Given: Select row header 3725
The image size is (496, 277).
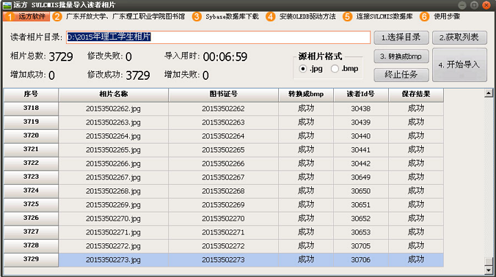Looking at the screenshot, I should pos(31,205).
